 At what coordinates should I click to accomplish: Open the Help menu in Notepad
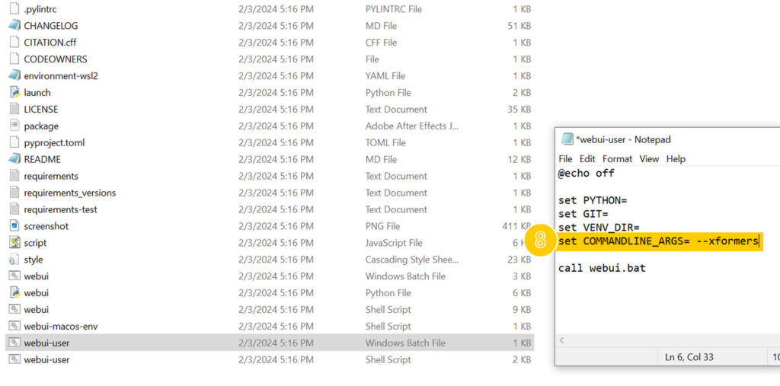(676, 159)
